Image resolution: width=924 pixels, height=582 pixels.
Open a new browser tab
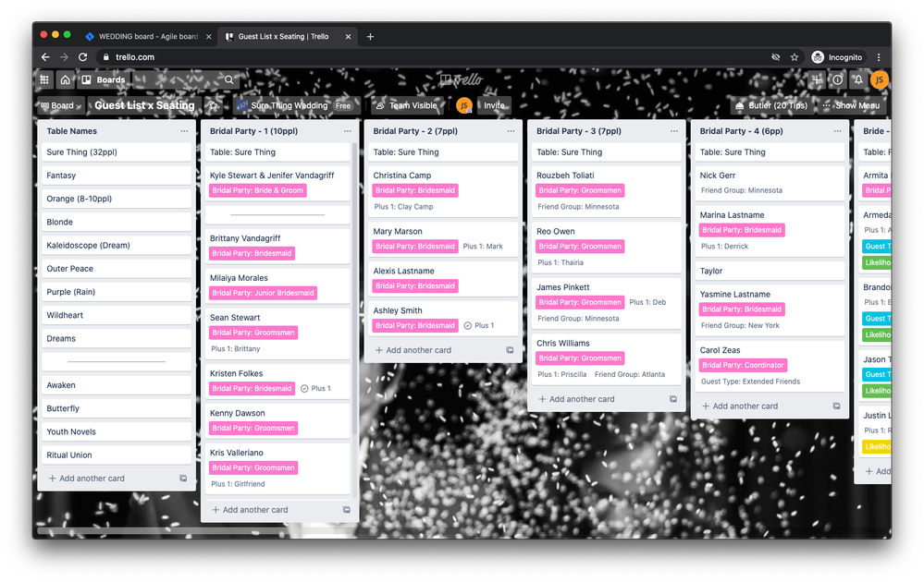[x=370, y=36]
